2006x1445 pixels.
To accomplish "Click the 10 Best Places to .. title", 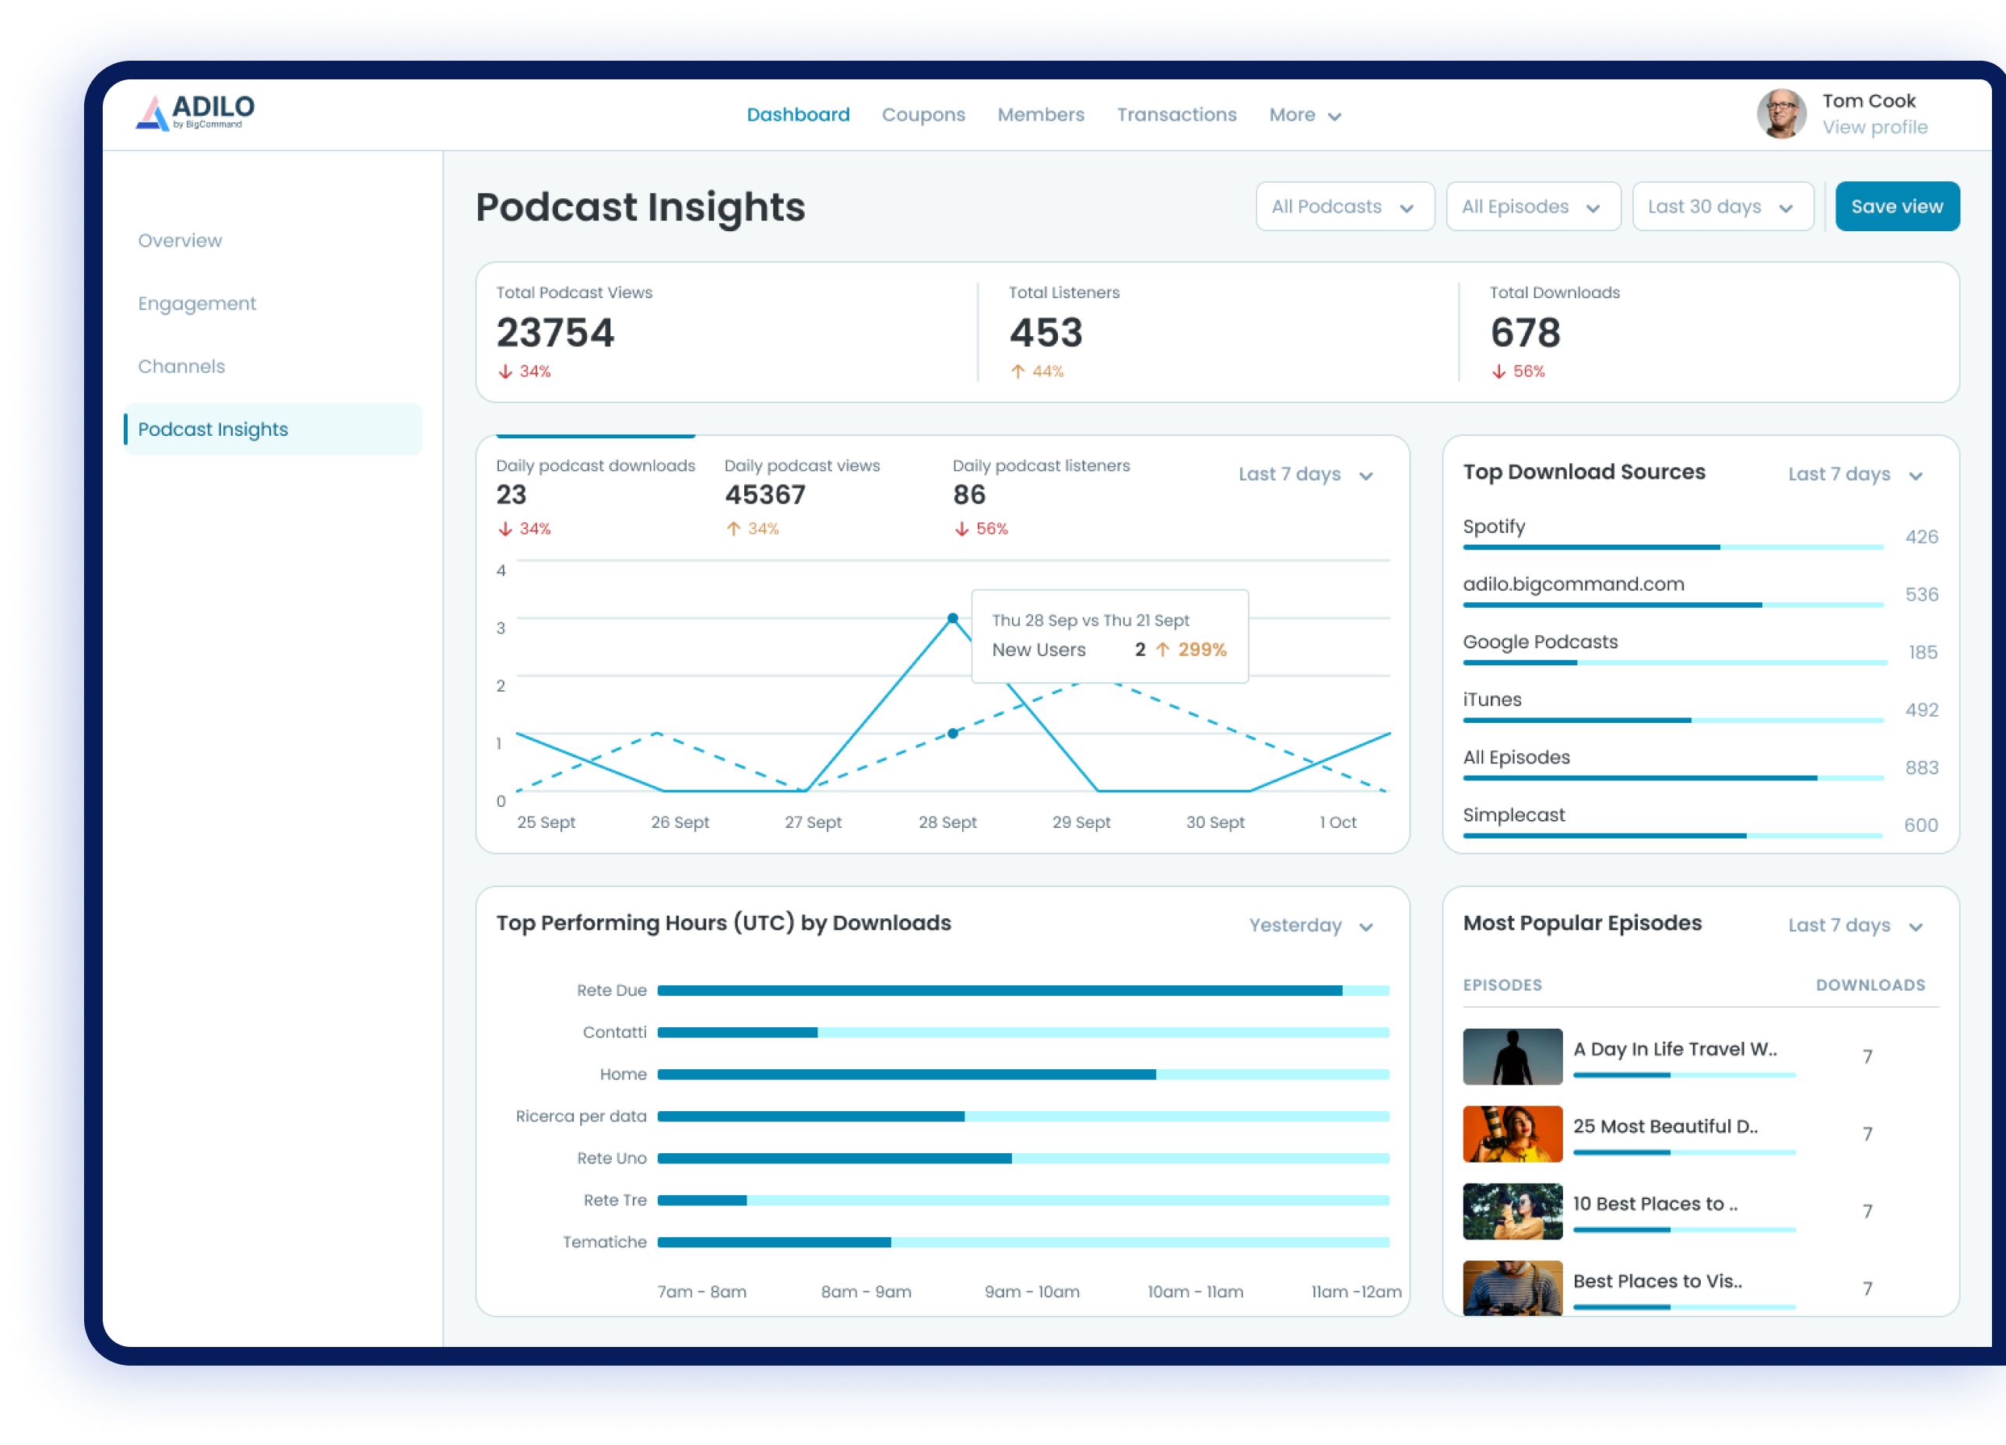I will (x=1656, y=1204).
